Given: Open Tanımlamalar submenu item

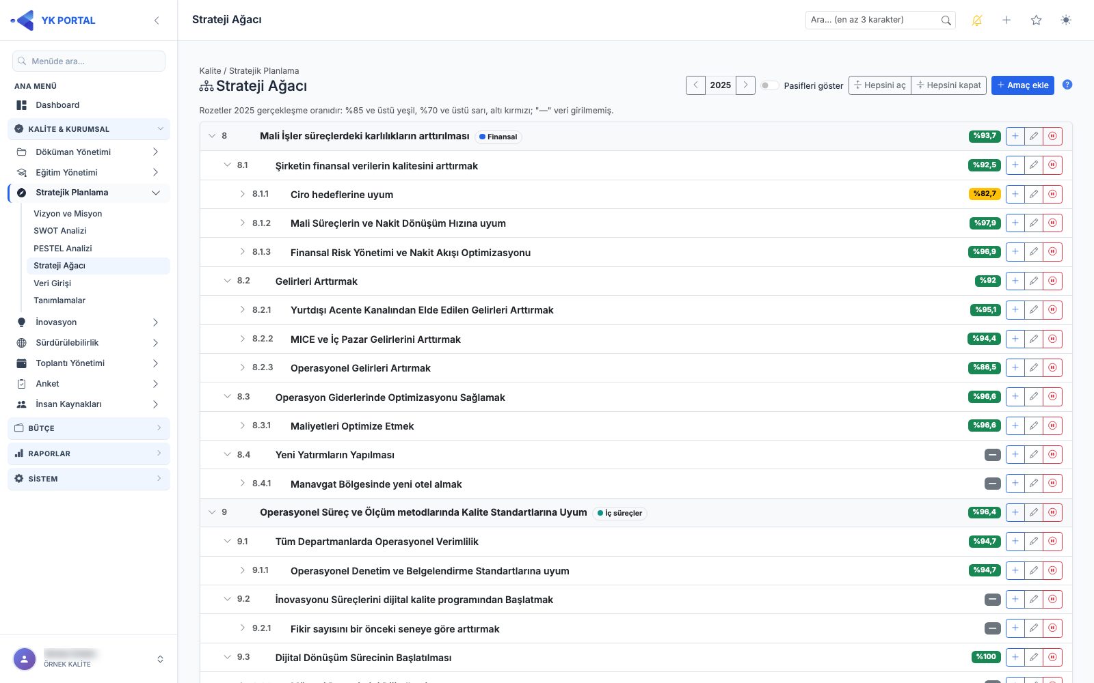Looking at the screenshot, I should point(59,301).
